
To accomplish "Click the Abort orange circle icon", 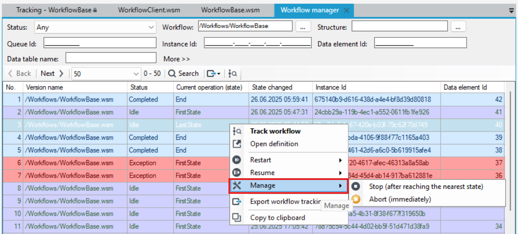I will tap(355, 199).
